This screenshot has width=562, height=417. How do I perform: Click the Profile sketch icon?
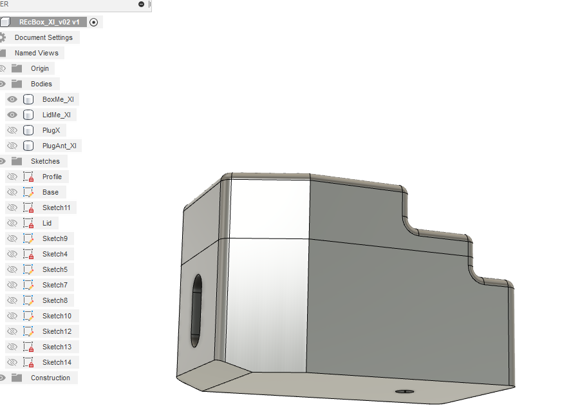pos(28,177)
